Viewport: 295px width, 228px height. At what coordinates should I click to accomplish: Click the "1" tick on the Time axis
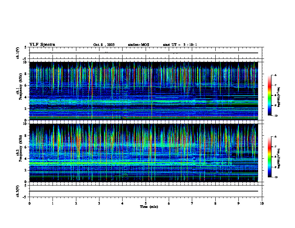(x=53, y=203)
